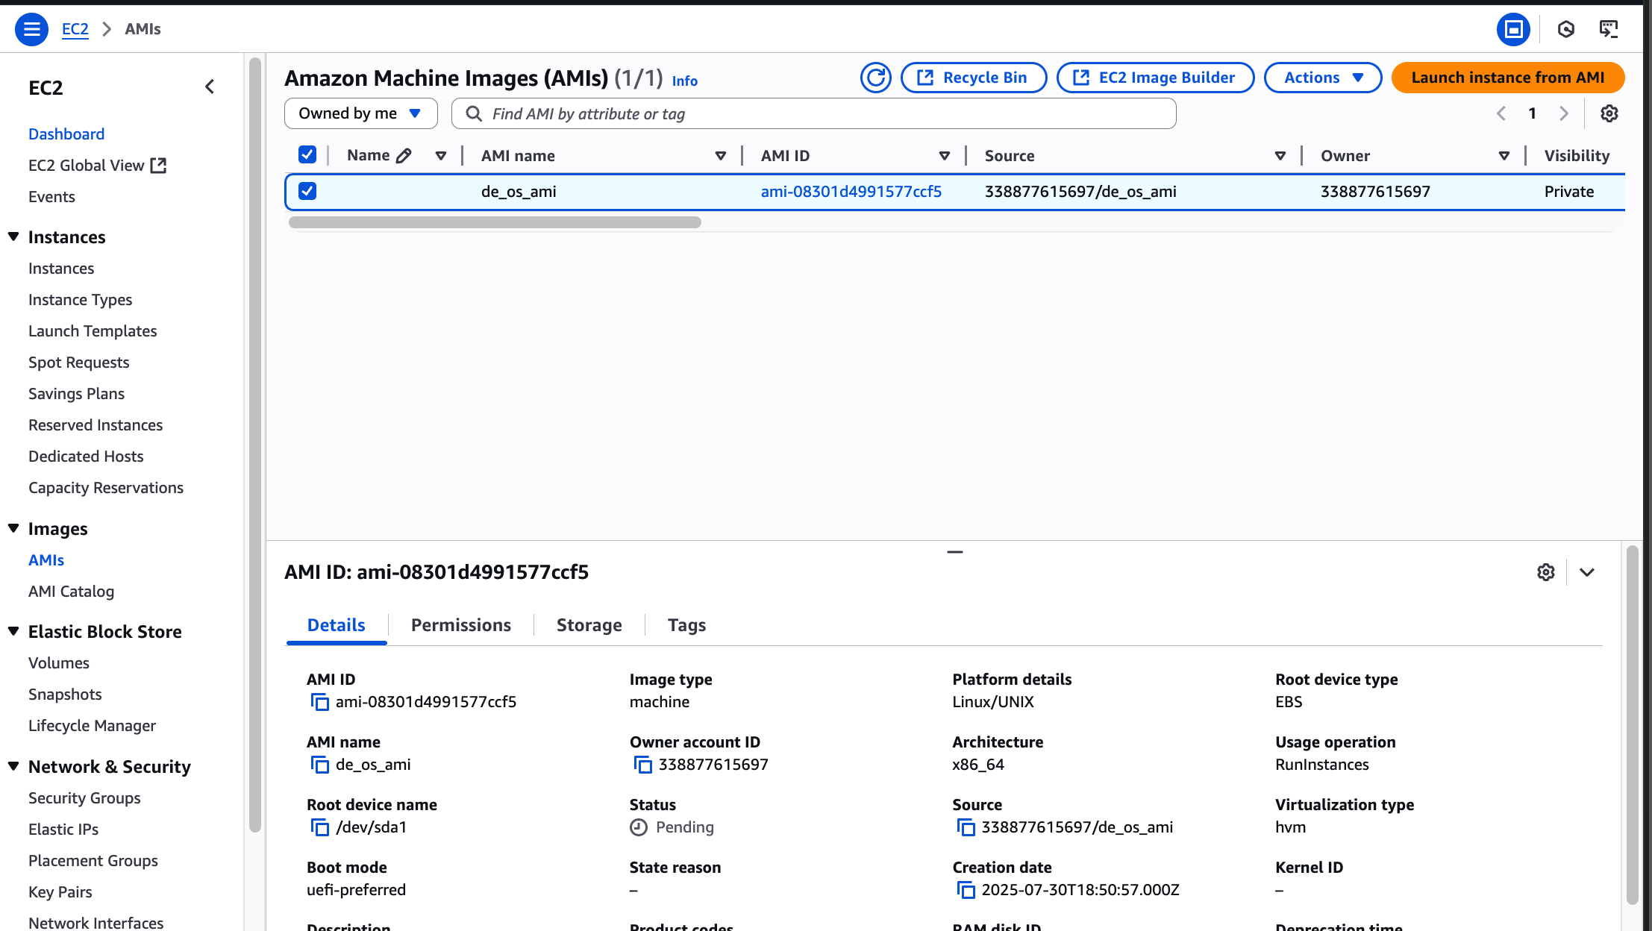Open the Owned by me filter dropdown

tap(360, 113)
